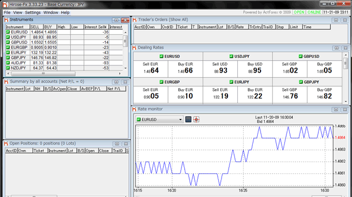Click the High column header in Instruments

point(63,27)
